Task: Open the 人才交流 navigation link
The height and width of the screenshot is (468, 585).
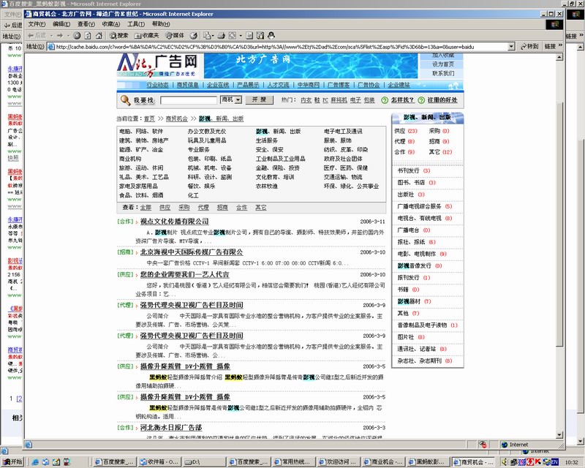Action: click(x=278, y=85)
